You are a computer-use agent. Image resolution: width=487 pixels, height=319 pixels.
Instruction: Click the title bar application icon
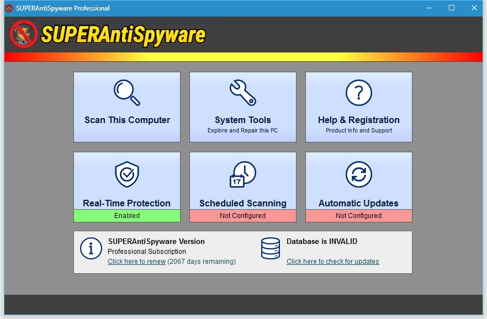9,8
